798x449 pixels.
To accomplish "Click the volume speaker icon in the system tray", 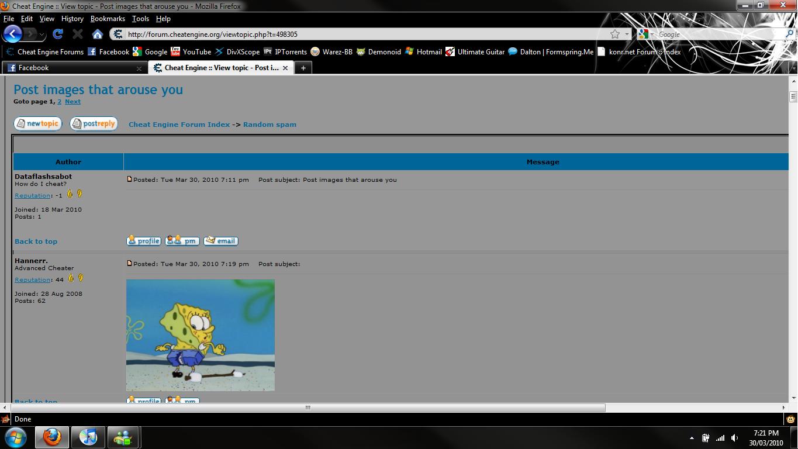I will click(x=734, y=438).
